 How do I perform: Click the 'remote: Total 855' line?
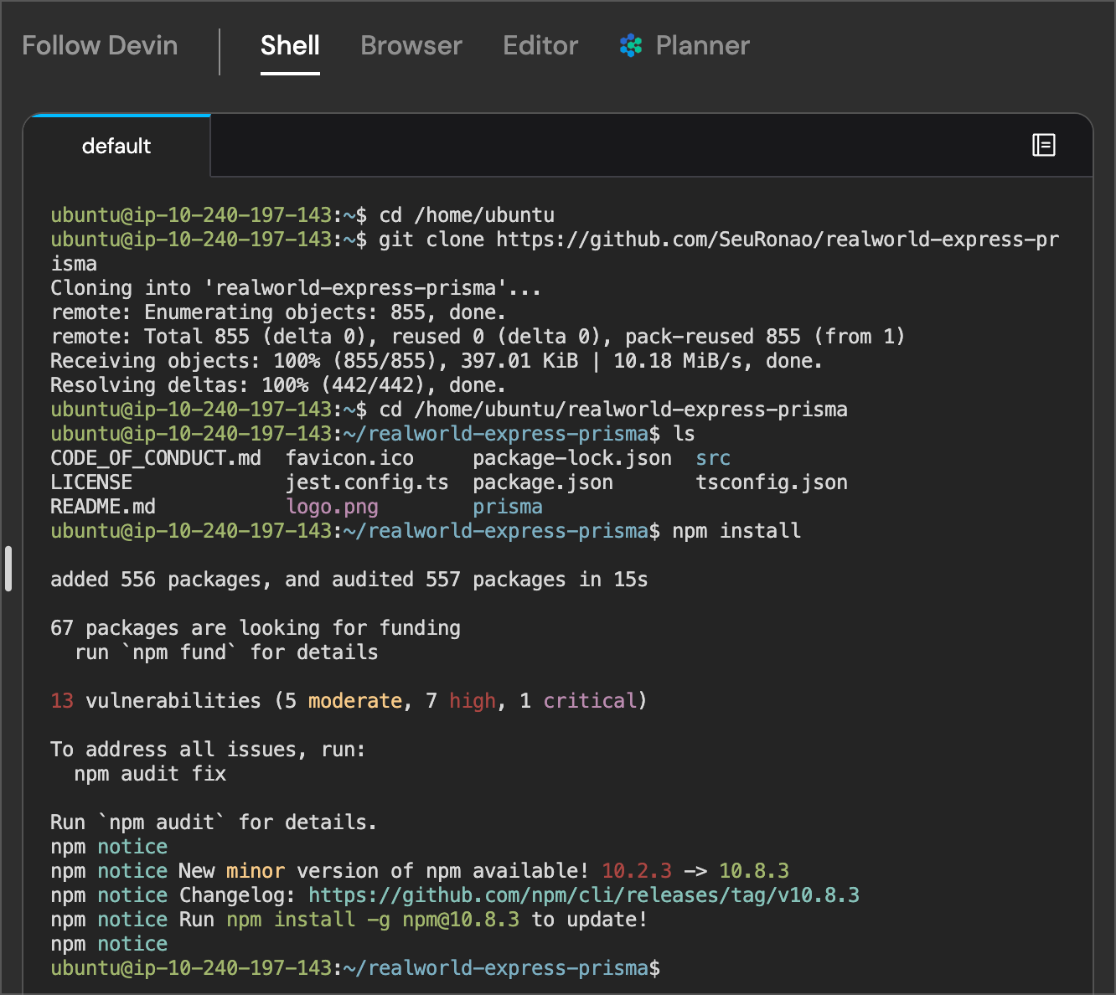pos(478,337)
